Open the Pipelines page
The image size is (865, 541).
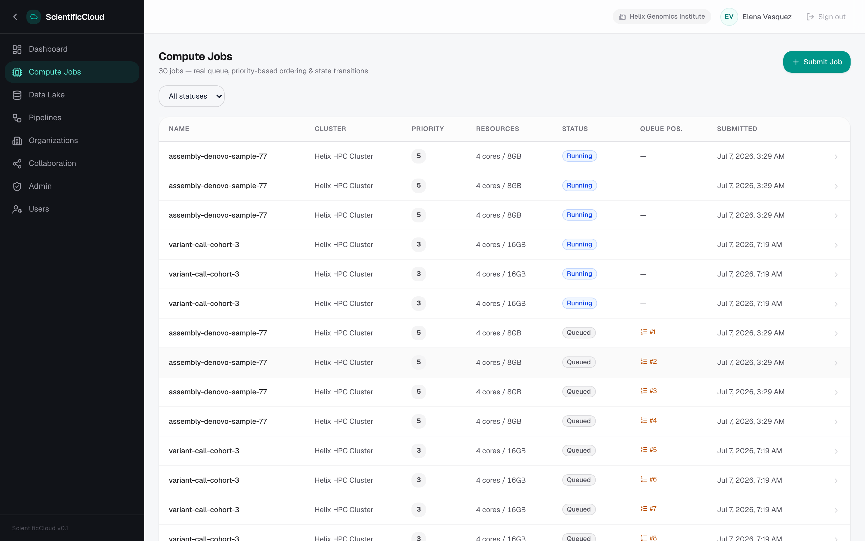(x=72, y=118)
